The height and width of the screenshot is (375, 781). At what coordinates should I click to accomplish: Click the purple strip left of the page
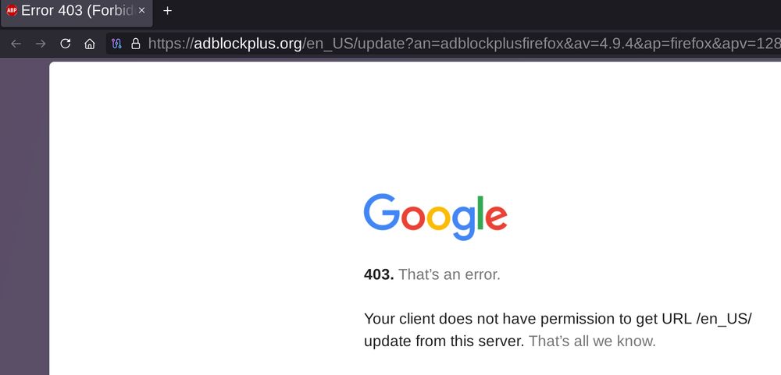pyautogui.click(x=24, y=217)
